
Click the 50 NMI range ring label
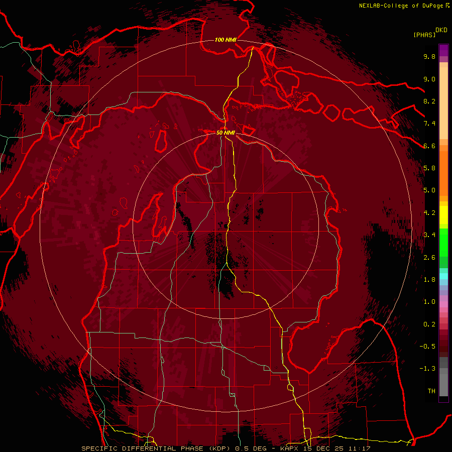225,133
